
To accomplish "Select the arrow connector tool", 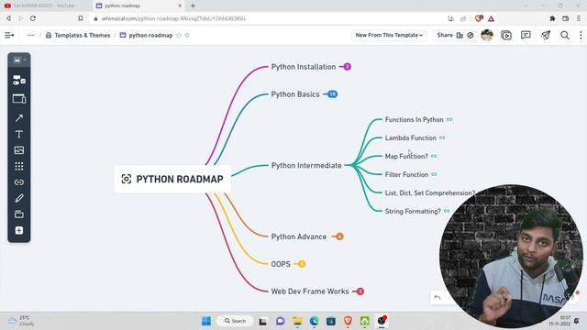I will 19,118.
